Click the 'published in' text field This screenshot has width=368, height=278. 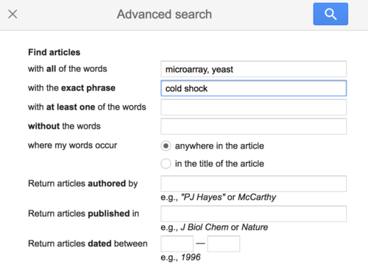253,214
